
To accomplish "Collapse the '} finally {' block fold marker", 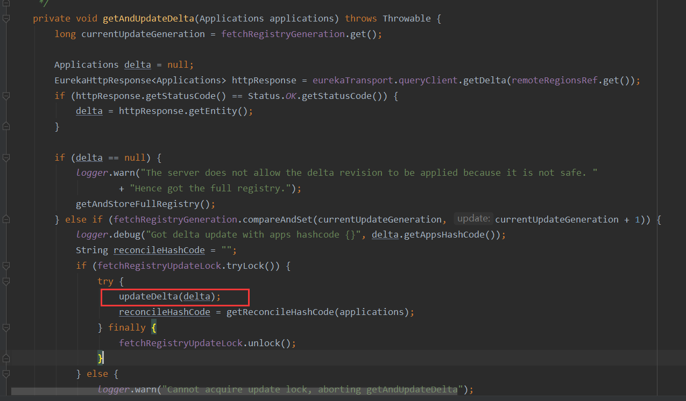I will click(x=5, y=328).
